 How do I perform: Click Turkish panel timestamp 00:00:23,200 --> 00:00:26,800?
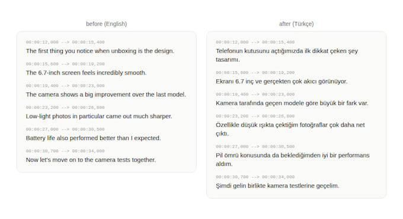pyautogui.click(x=255, y=116)
